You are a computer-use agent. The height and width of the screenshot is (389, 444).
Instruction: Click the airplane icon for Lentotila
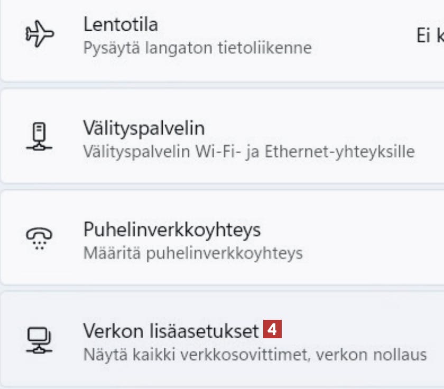(40, 35)
